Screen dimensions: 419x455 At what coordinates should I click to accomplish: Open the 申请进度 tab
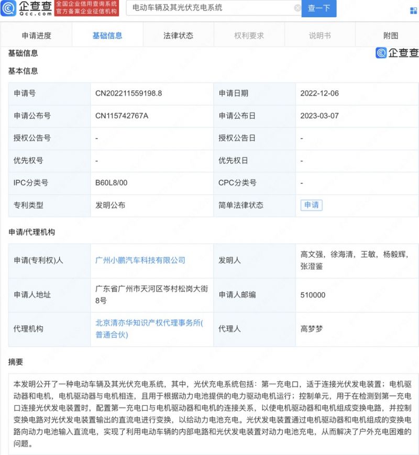pos(37,36)
